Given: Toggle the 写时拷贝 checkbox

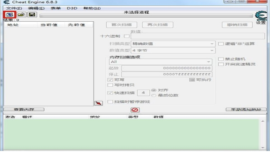Looking at the screenshot, I should pyautogui.click(x=110, y=85).
